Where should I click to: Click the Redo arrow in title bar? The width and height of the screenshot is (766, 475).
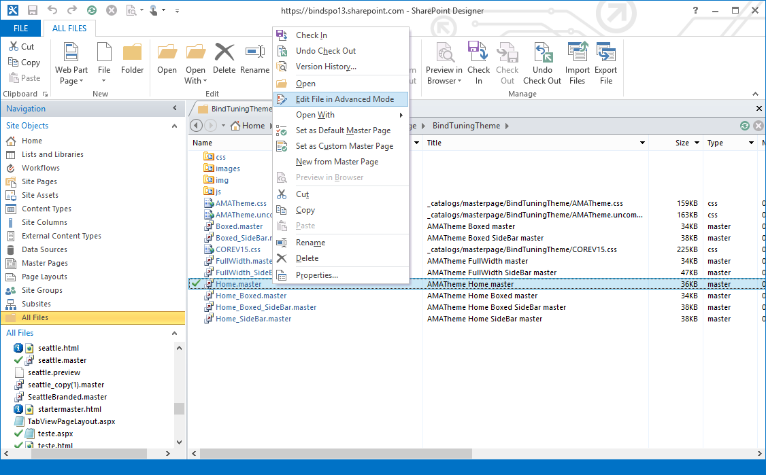coord(72,10)
